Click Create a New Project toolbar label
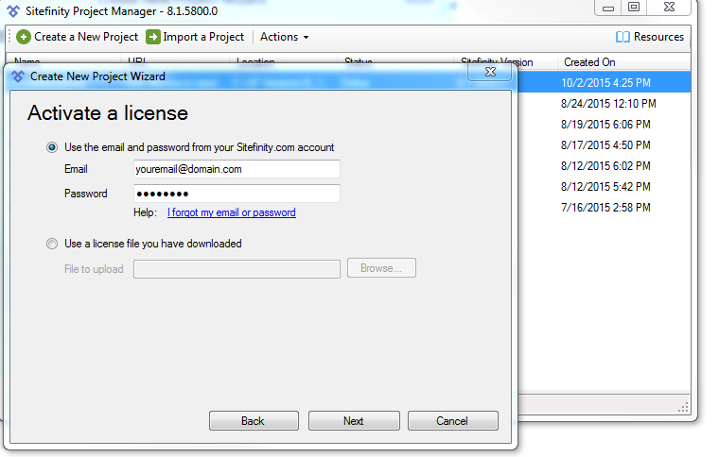 pyautogui.click(x=86, y=37)
